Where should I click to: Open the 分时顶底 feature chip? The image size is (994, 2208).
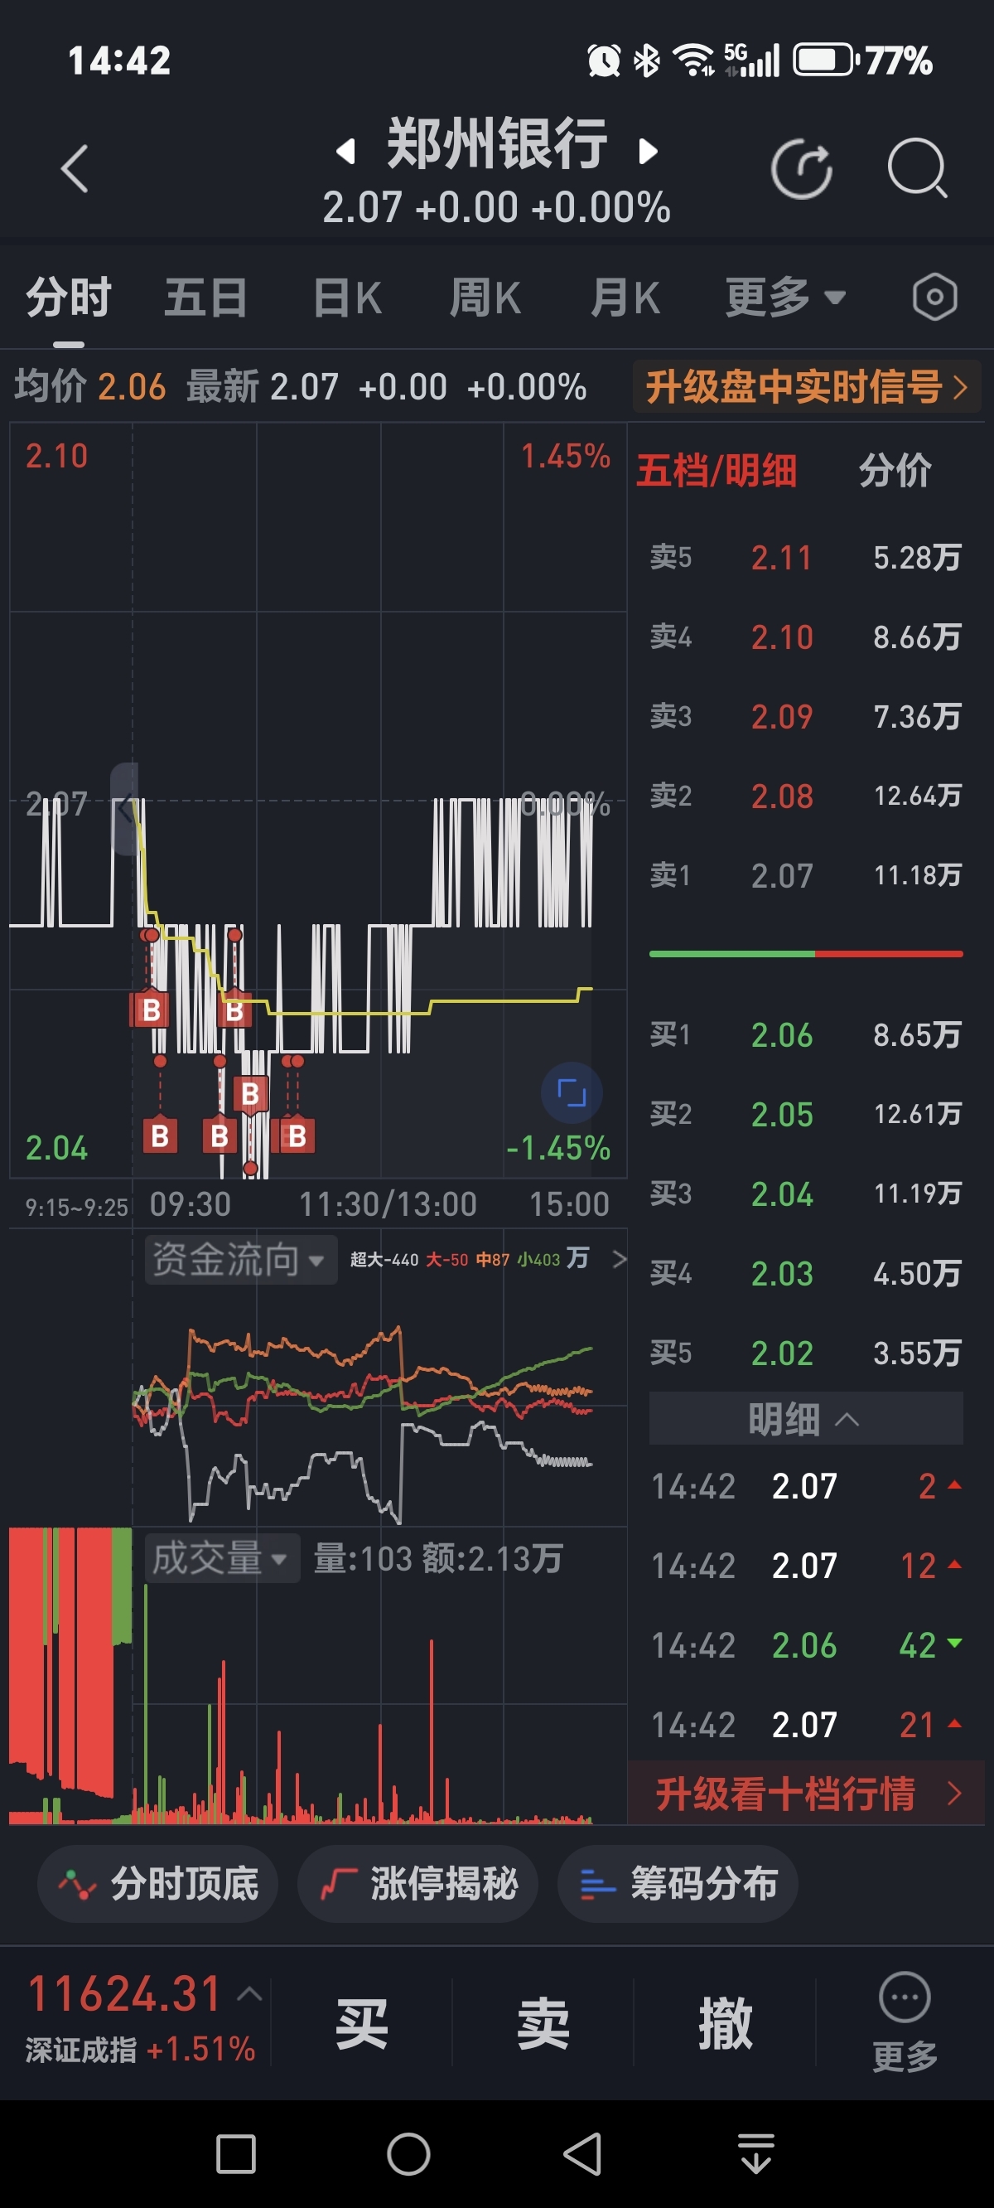point(157,1883)
